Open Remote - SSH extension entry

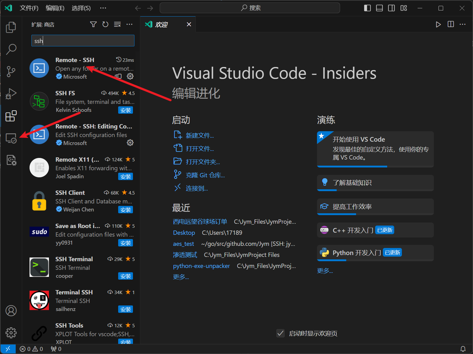[x=82, y=68]
